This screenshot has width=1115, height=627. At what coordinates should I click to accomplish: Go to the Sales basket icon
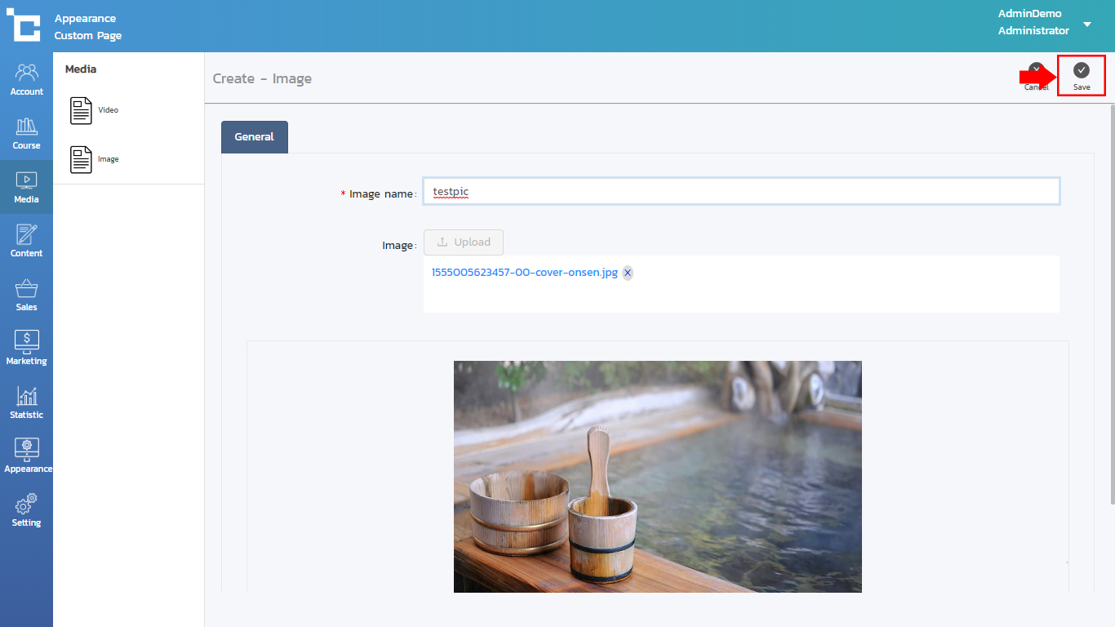[x=26, y=295]
